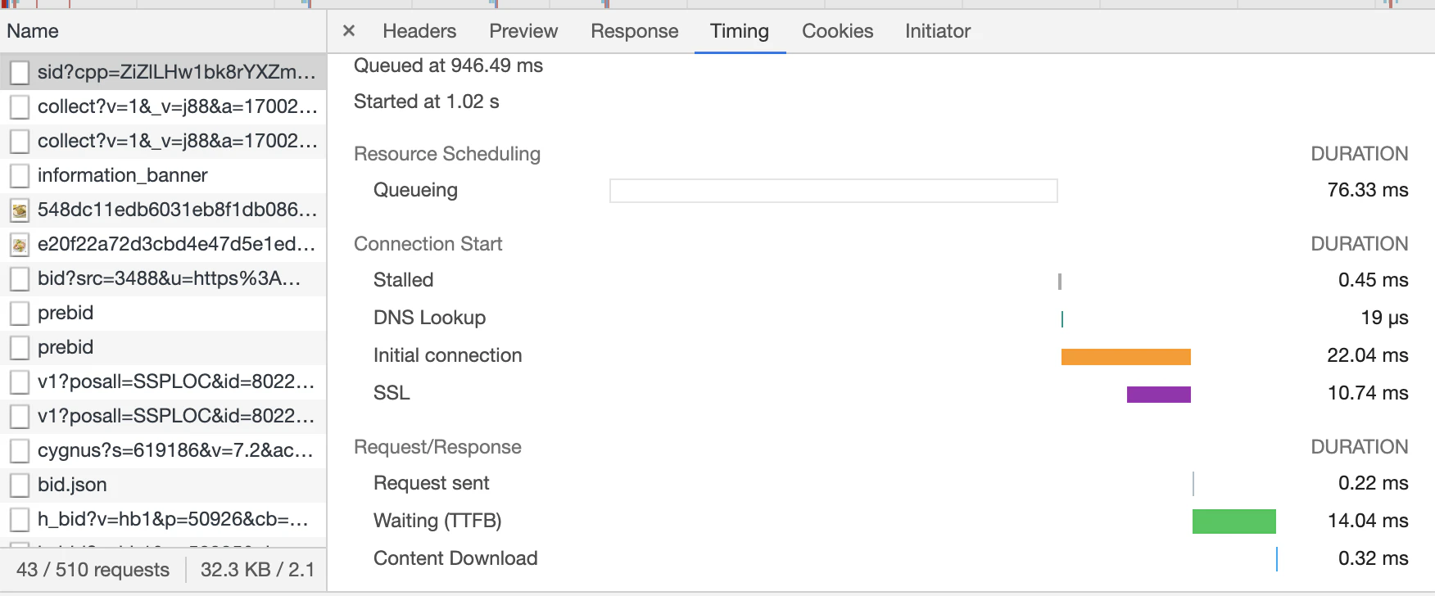Click the "DNS Lookup" row label

430,318
